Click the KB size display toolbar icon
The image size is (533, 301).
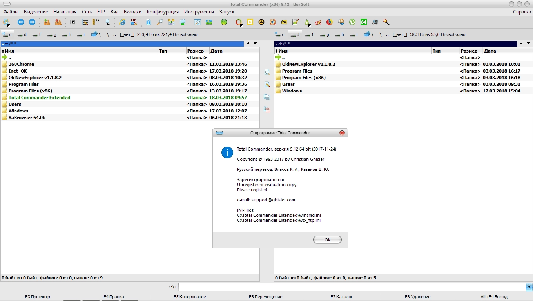pos(96,22)
